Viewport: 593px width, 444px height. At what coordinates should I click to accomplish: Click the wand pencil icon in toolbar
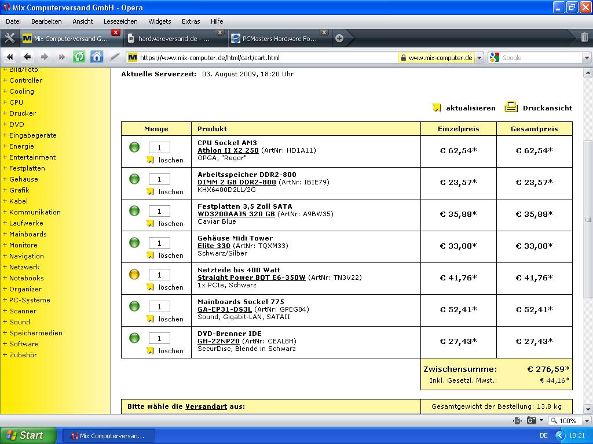click(x=114, y=57)
